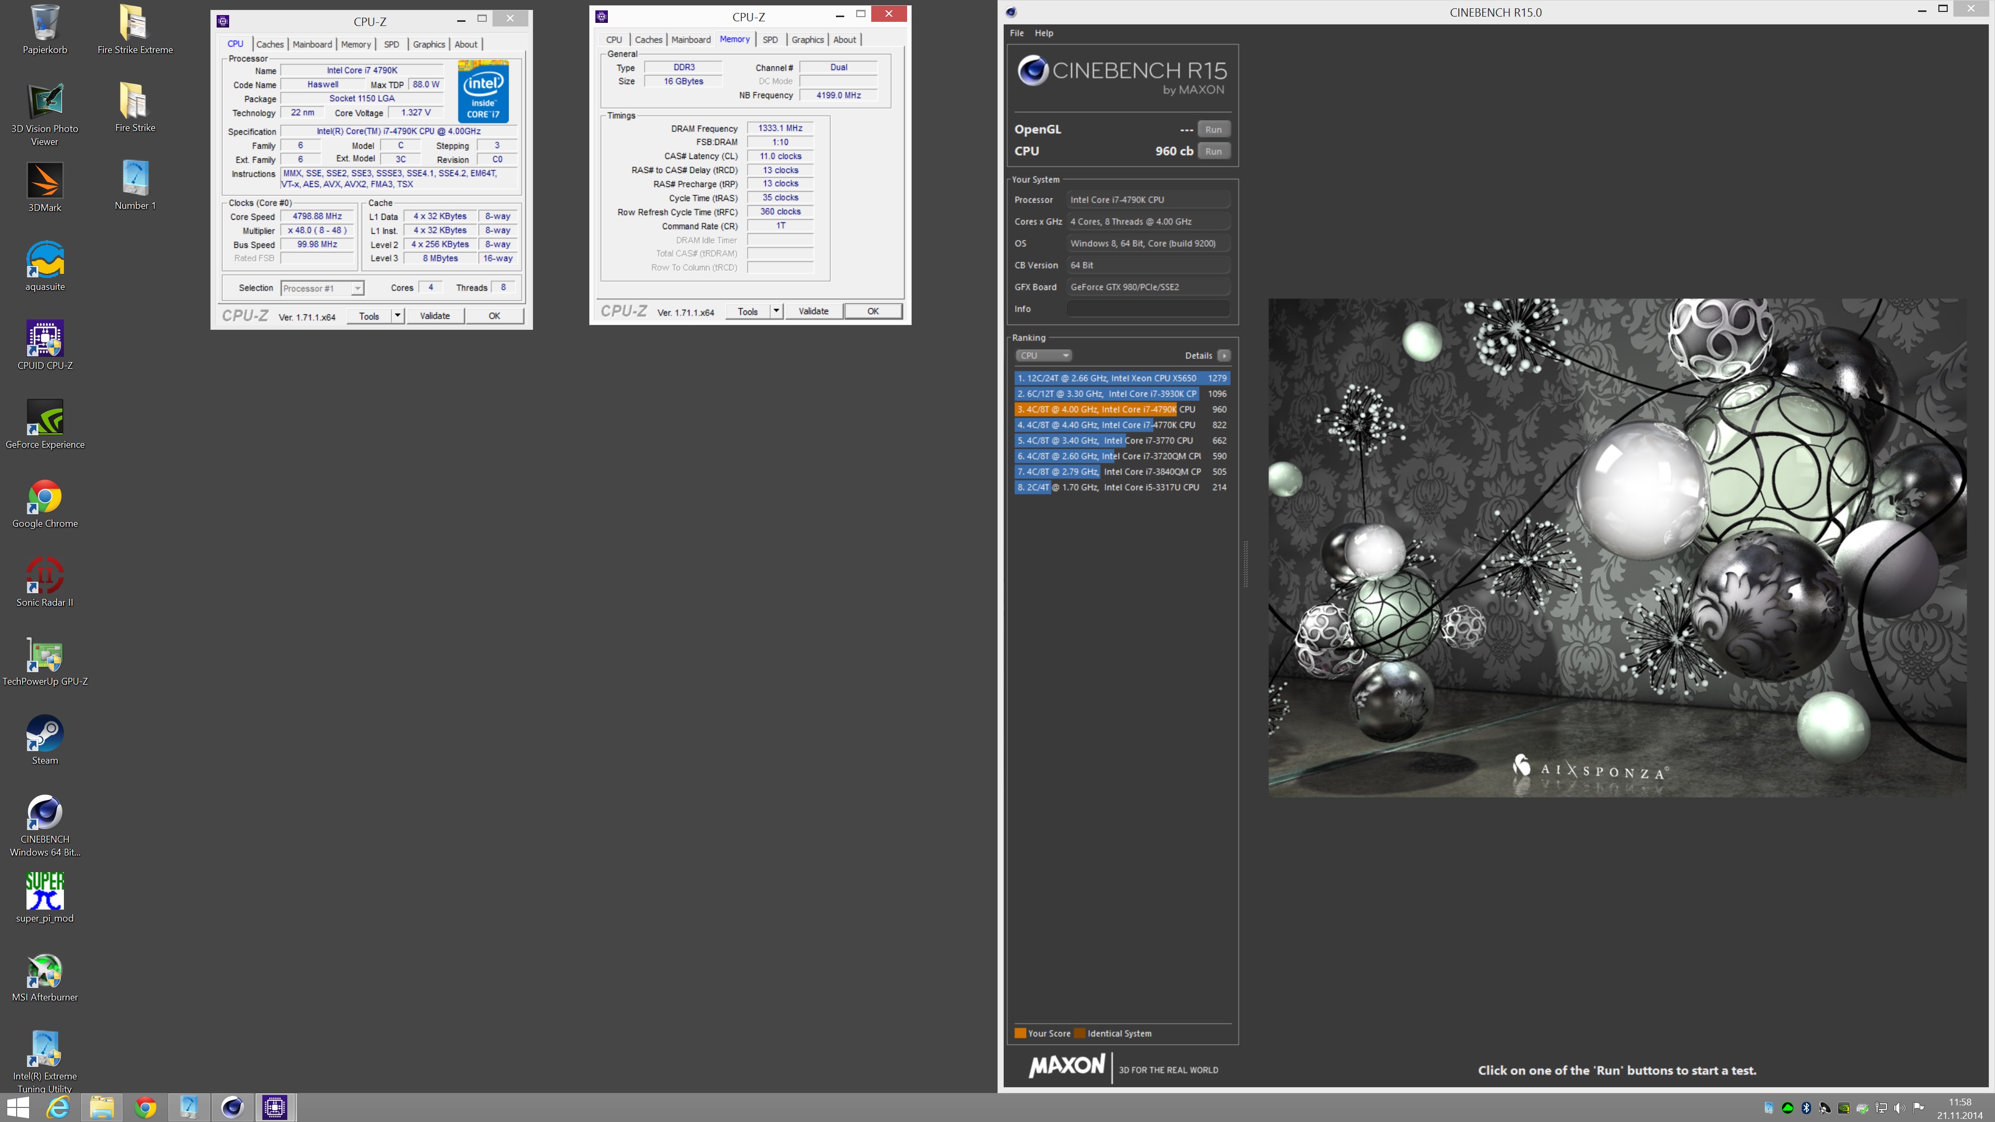1995x1122 pixels.
Task: Open the Number 1 desktop file
Action: click(x=135, y=186)
